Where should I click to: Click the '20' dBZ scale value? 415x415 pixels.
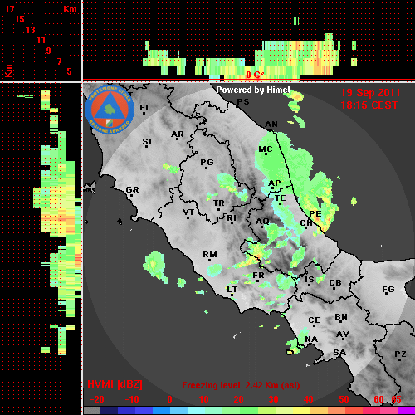click(x=238, y=399)
